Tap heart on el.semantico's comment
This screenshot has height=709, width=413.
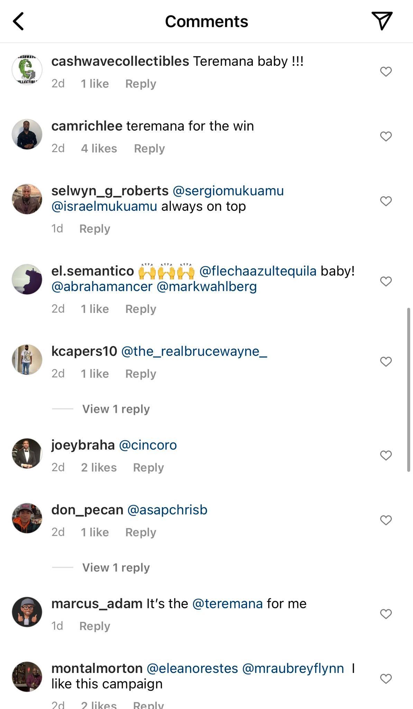pyautogui.click(x=386, y=281)
